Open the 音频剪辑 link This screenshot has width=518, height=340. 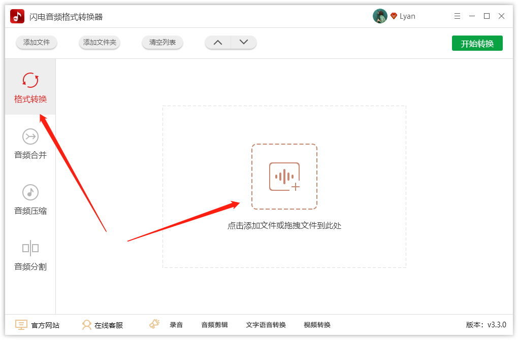[x=214, y=325]
